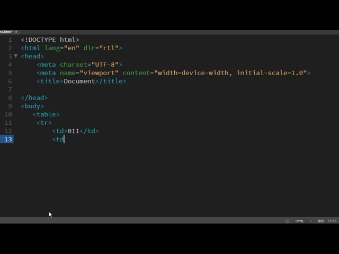Screen dimensions: 339x254
Task: Click the dir="rtl" attribute
Action: (x=101, y=48)
